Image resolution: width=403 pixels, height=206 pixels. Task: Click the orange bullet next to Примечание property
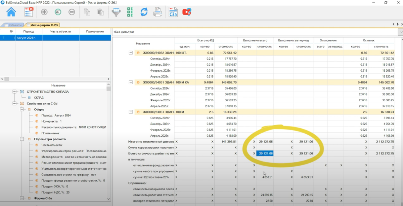click(37, 133)
